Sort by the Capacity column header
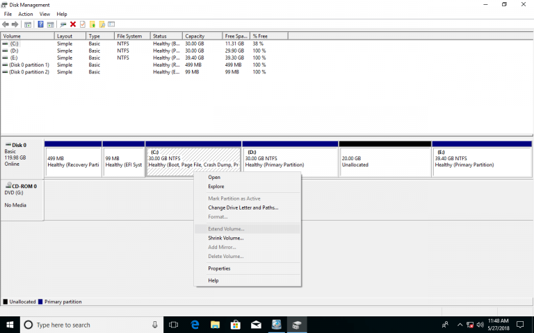 pyautogui.click(x=202, y=36)
